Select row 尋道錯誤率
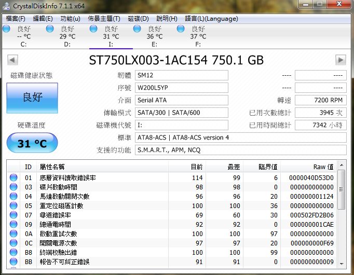This screenshot has width=354, height=275. pyautogui.click(x=172, y=215)
